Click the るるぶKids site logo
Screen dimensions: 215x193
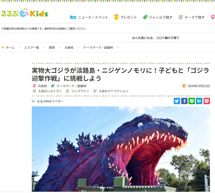tap(25, 13)
